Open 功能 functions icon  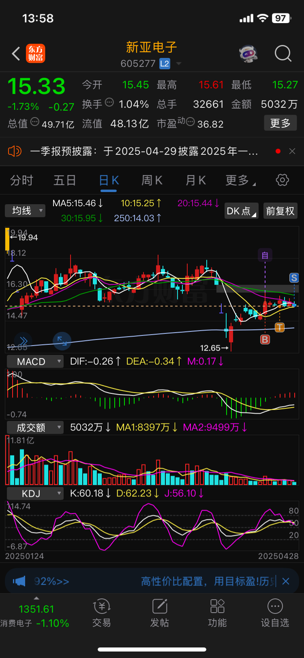[x=217, y=613]
